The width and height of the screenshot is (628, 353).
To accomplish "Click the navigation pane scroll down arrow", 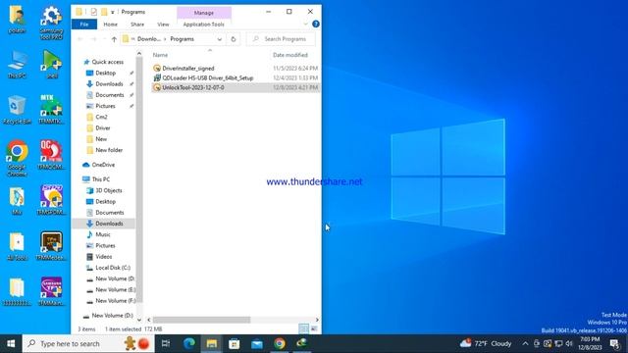I will (139, 320).
